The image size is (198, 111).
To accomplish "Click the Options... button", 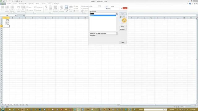I will click(x=123, y=29).
